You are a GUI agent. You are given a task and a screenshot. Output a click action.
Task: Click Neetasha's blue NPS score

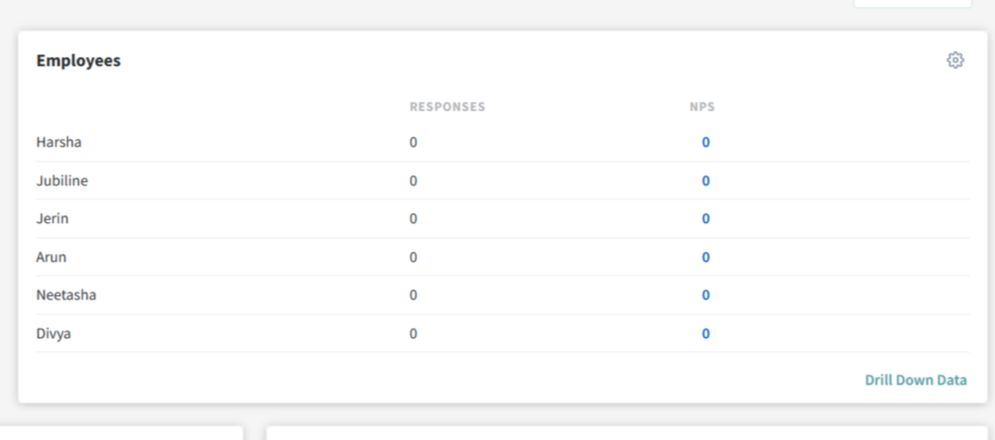pos(705,295)
